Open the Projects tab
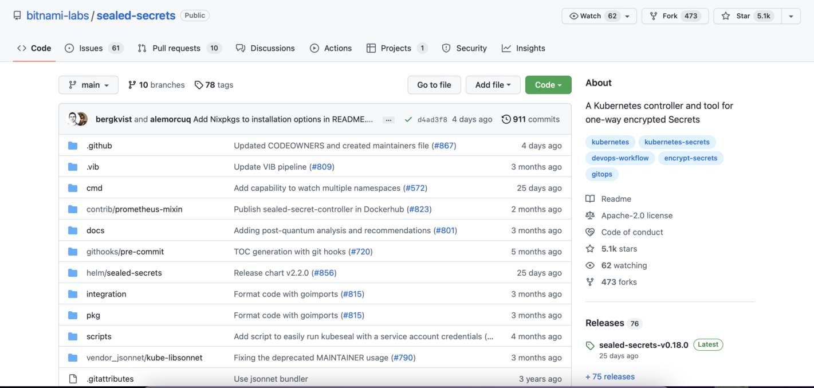The image size is (814, 388). coord(397,48)
